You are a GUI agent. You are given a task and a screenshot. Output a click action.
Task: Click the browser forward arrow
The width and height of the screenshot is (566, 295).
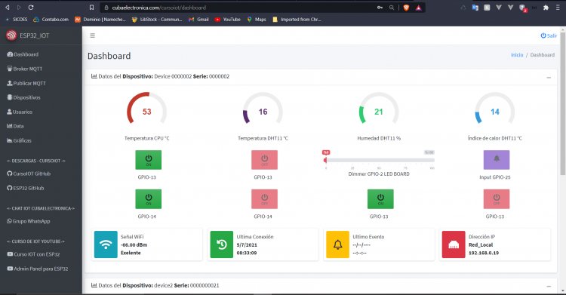[x=19, y=8]
